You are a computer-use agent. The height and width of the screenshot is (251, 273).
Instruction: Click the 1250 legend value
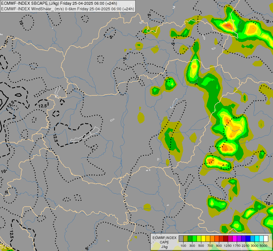228,246
